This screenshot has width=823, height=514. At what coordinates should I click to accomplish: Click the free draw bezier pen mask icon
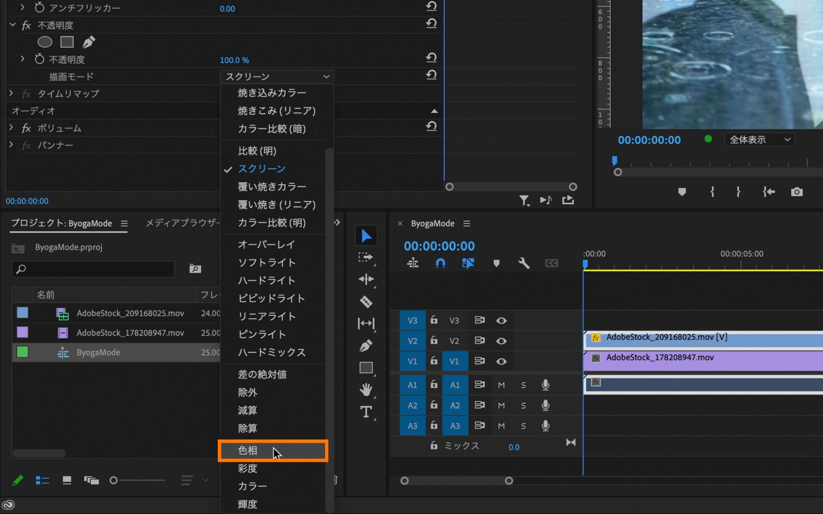[x=89, y=42]
